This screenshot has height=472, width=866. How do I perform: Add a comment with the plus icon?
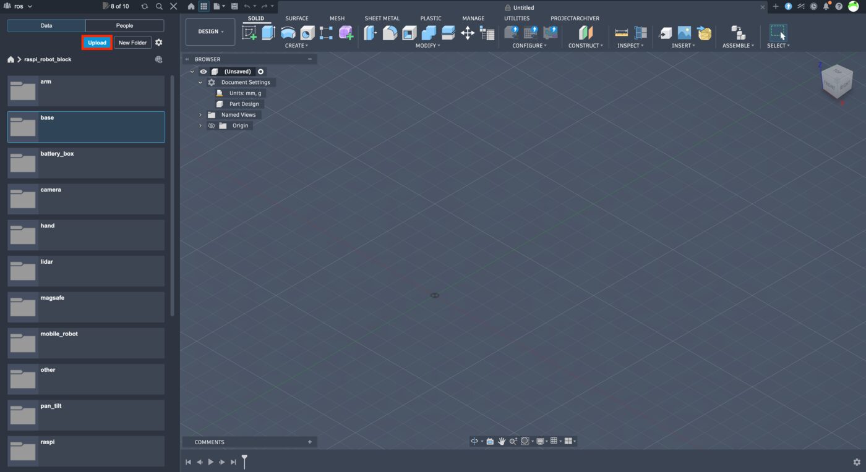point(310,442)
